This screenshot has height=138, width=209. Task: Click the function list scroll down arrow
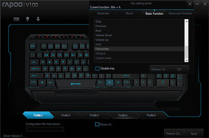(186, 60)
